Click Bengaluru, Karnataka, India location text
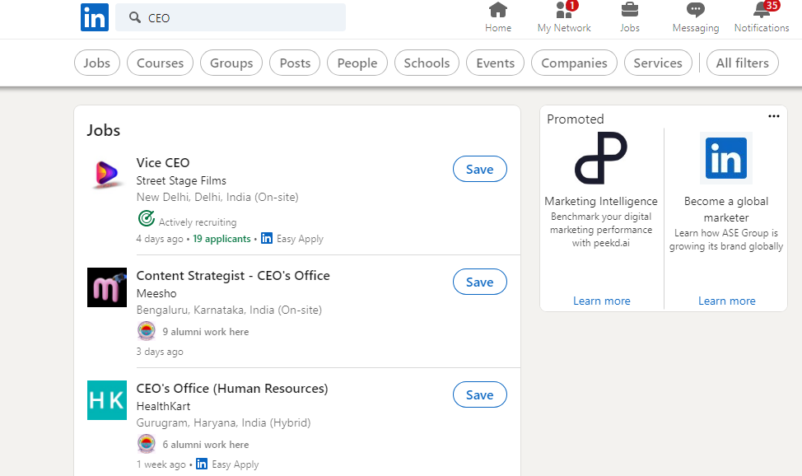Screen dimensions: 802x476 pyautogui.click(x=229, y=310)
